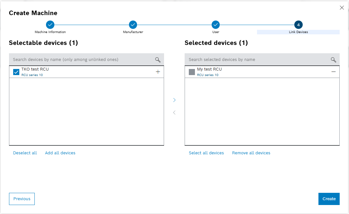Uncheck the TKO test RCU checkbox
349x214 pixels.
click(16, 72)
